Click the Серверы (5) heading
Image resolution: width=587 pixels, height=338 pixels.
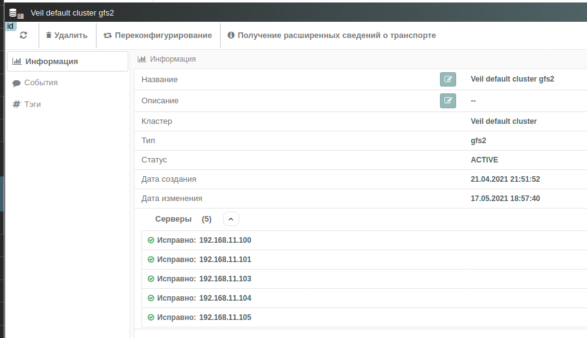pos(183,219)
